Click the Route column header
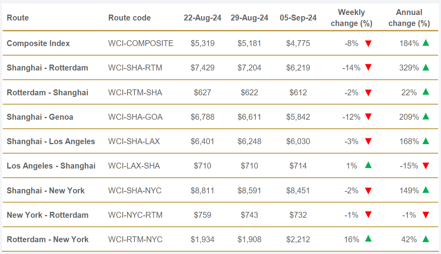The width and height of the screenshot is (441, 254). pos(18,18)
